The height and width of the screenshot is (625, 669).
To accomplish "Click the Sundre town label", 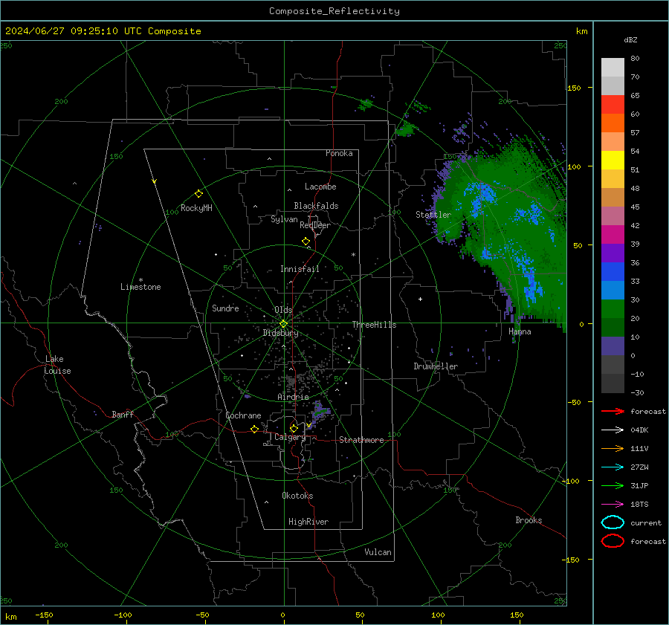I will [225, 308].
